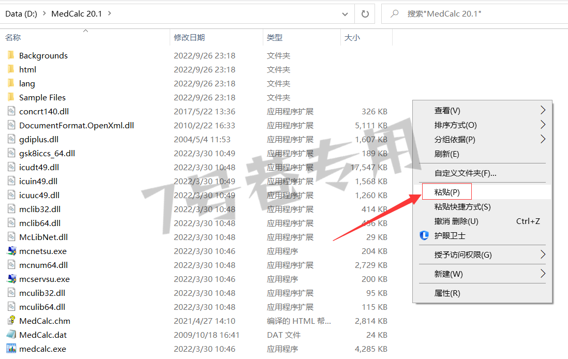Viewport: 568px width, 359px height.
Task: Select the file name mcnetsu.exe
Action: point(43,251)
